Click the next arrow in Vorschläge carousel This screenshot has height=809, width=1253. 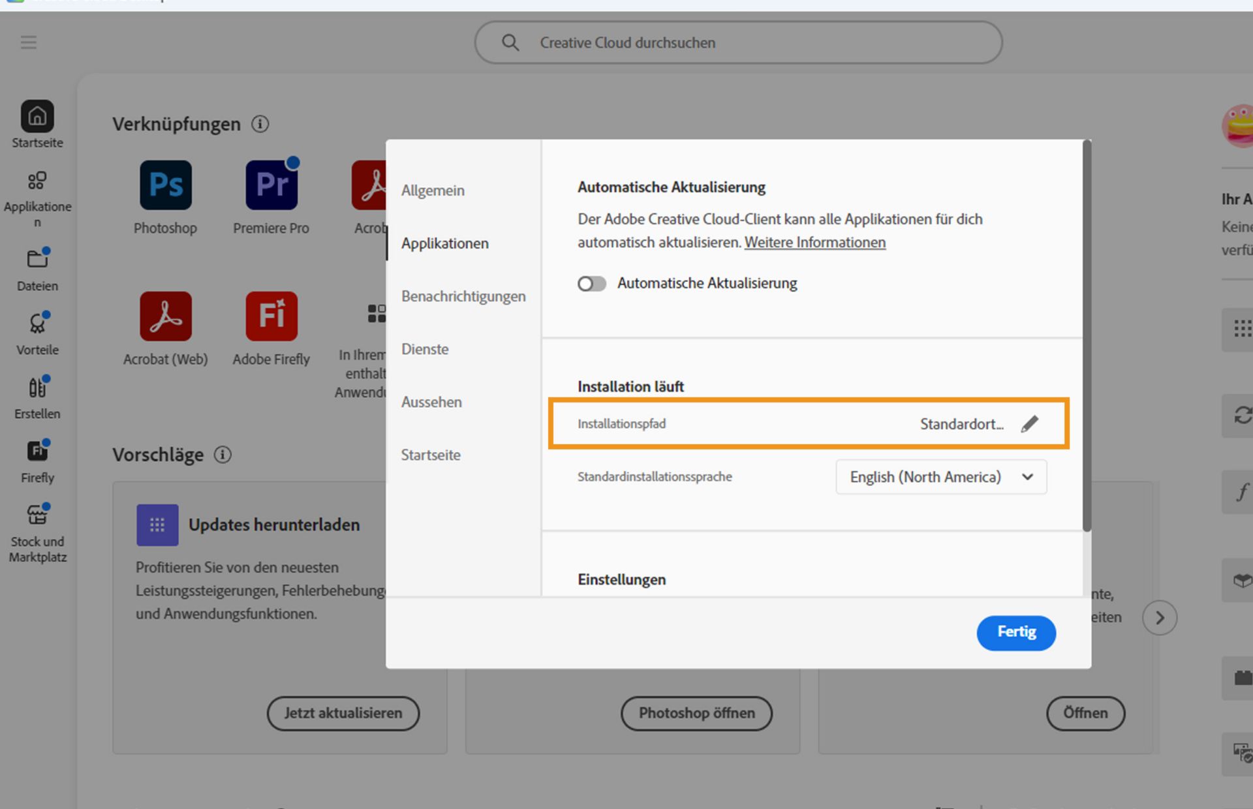click(x=1159, y=618)
